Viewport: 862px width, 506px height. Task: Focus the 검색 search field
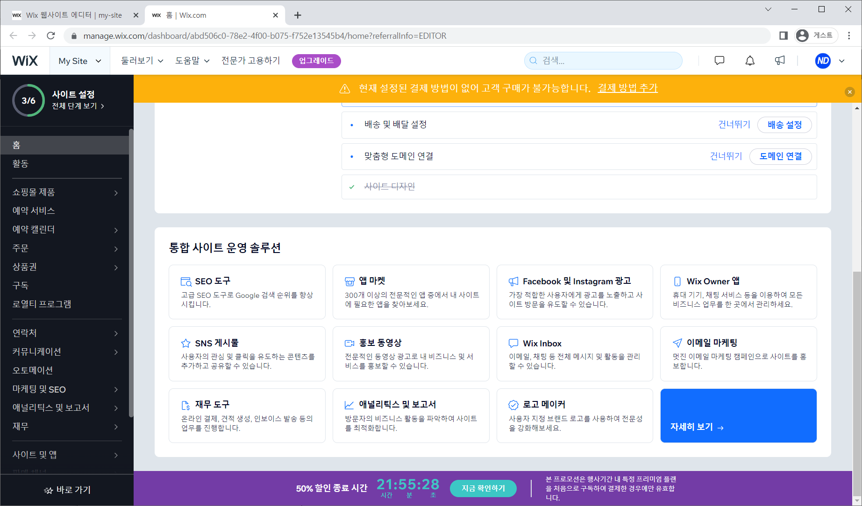pos(603,61)
